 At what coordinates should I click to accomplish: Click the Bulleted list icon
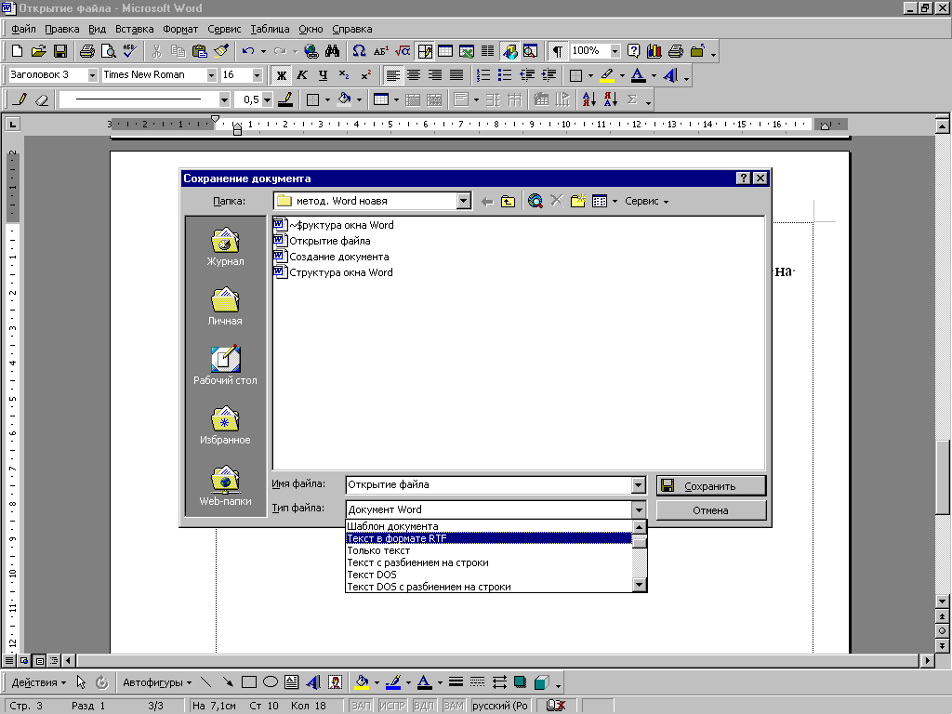[x=505, y=75]
